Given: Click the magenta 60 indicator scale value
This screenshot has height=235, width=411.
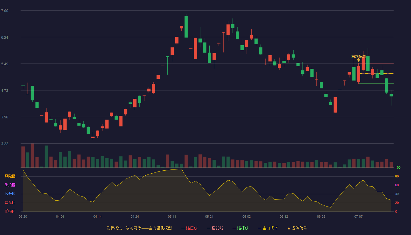Looking at the screenshot, I should point(397,185).
